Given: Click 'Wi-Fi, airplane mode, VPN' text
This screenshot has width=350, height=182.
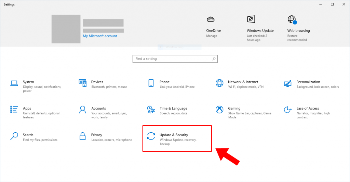Looking at the screenshot, I should [x=246, y=87].
